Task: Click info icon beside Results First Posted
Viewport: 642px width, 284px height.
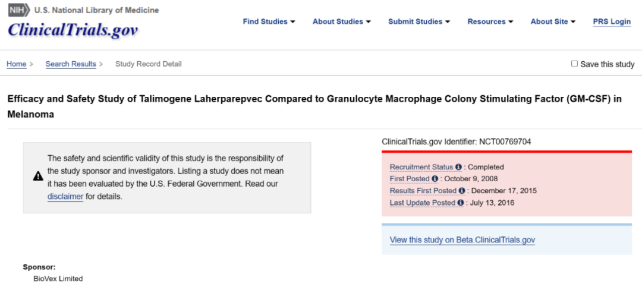Action: (461, 191)
